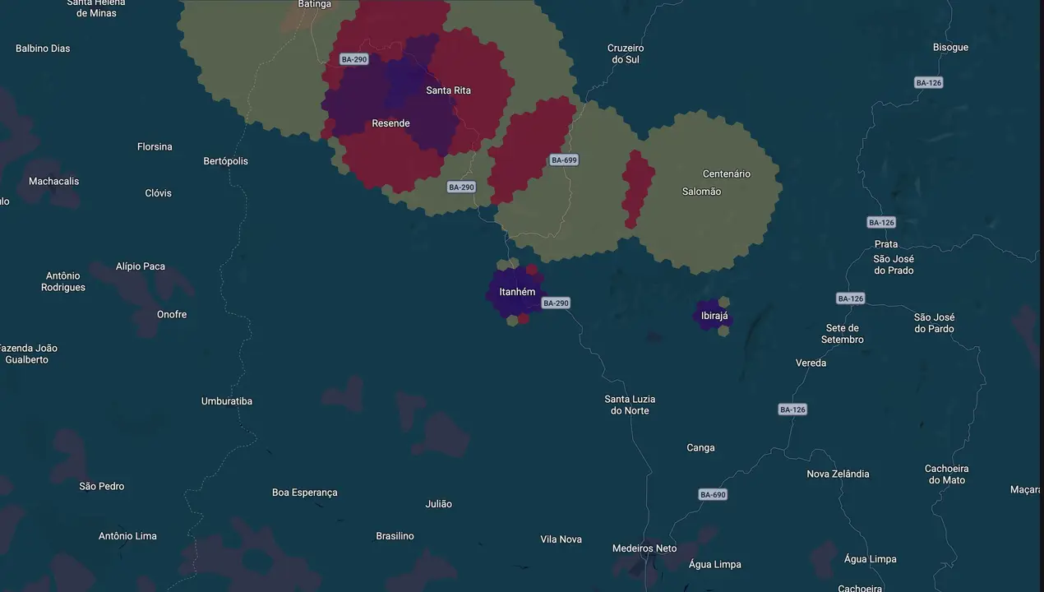The width and height of the screenshot is (1044, 592).
Task: Click the Onofre label
Action: 172,315
